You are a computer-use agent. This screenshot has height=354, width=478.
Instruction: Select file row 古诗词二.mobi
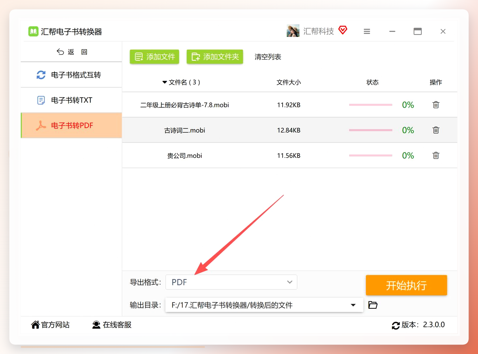290,130
